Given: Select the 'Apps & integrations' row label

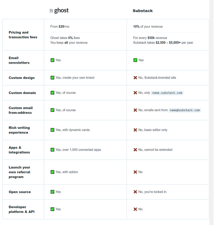Looking at the screenshot, I should coord(19,150).
